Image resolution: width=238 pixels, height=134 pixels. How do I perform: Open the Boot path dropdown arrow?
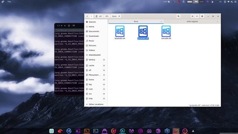tap(119, 16)
